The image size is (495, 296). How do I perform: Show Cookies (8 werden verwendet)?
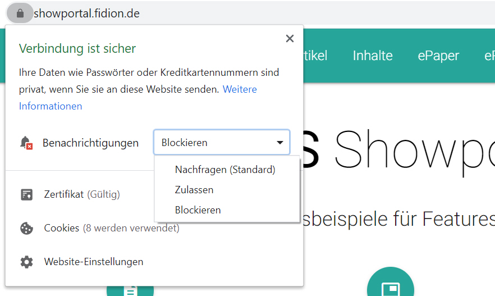(x=112, y=229)
